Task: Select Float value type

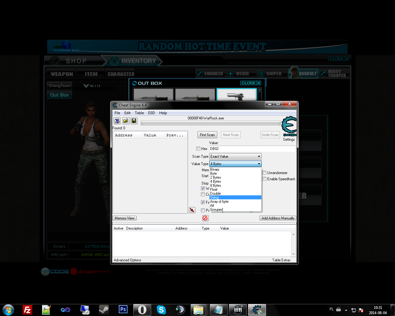Action: pos(235,189)
